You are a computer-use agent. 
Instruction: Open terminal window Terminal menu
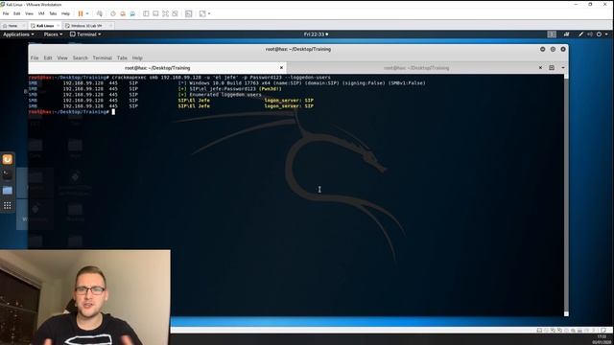click(103, 57)
